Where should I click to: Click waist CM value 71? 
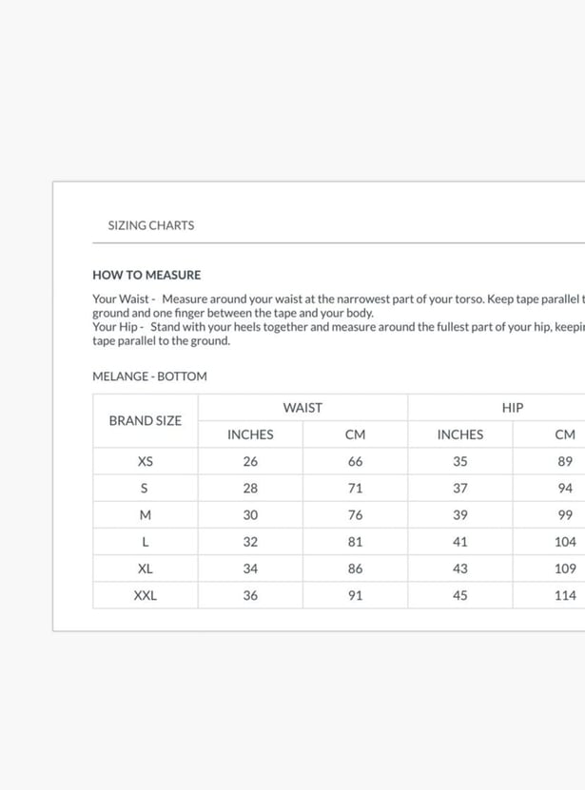355,488
